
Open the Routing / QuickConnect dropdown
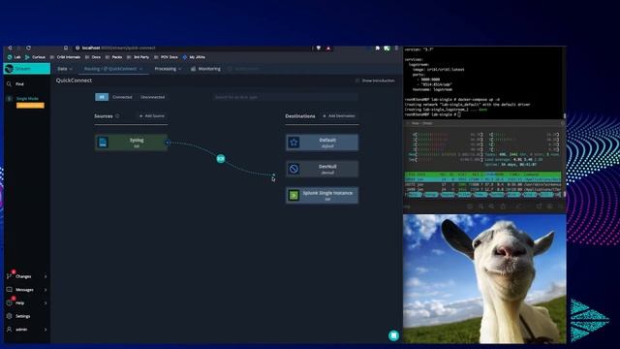(x=113, y=69)
